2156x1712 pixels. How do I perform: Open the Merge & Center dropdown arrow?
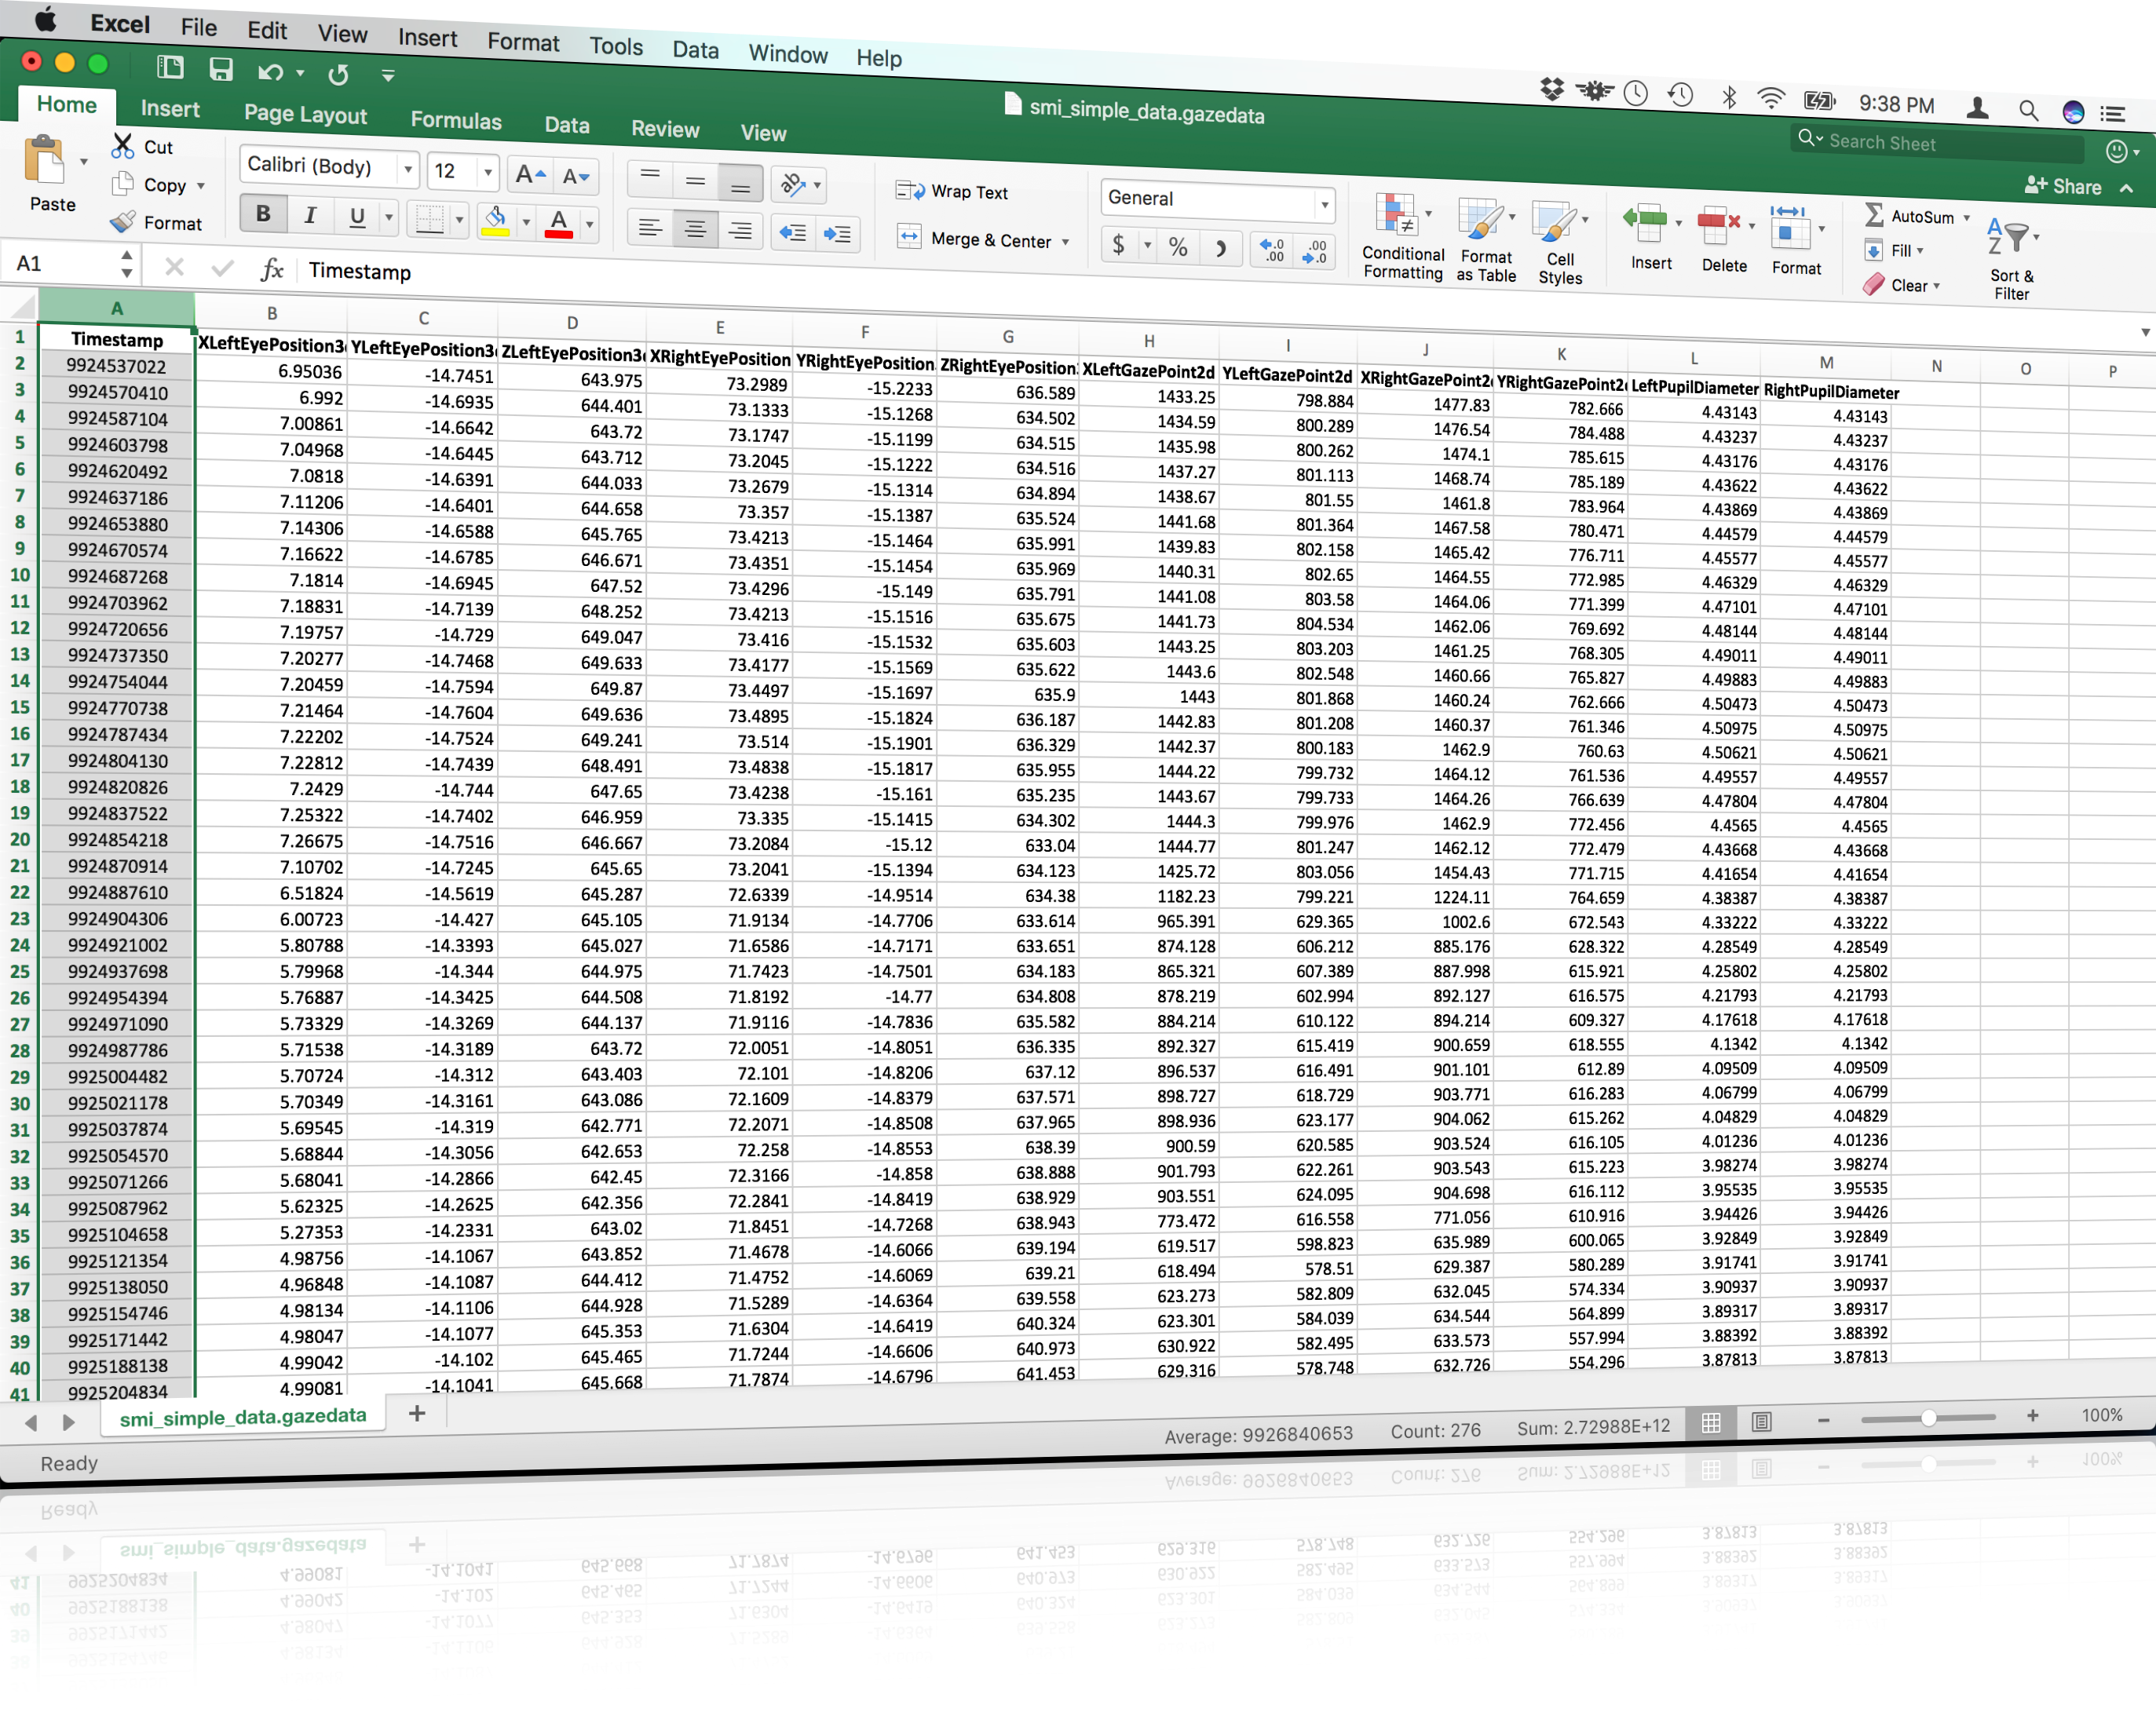[1066, 242]
